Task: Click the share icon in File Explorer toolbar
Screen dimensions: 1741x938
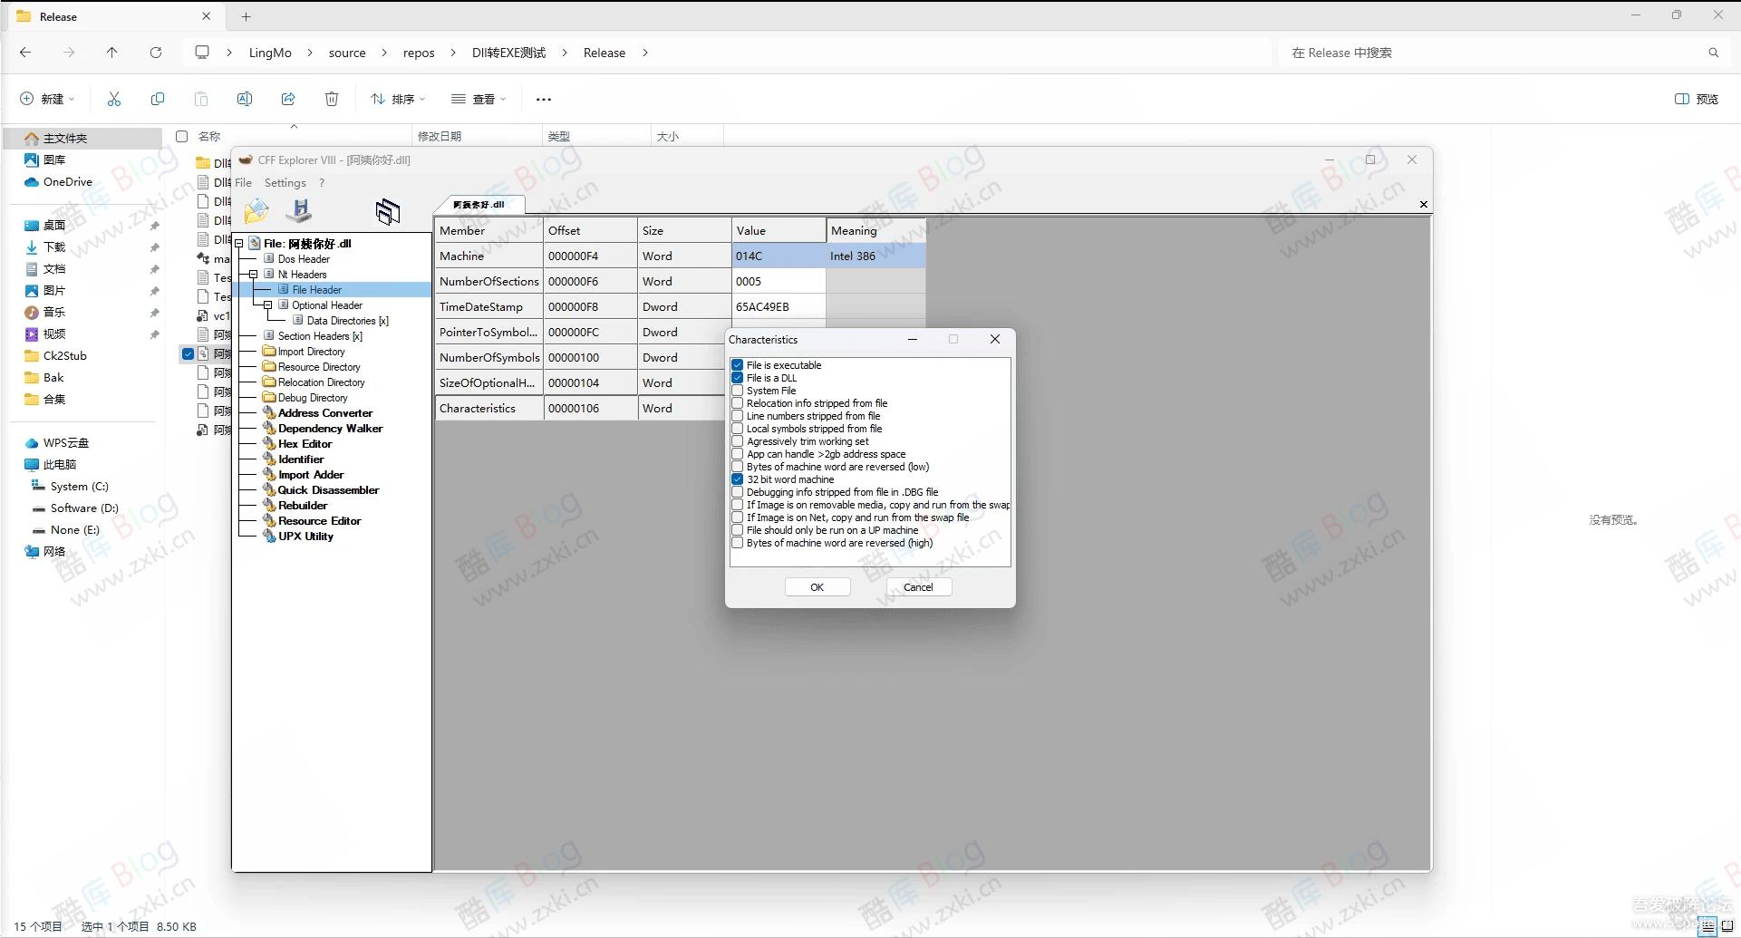Action: point(288,99)
